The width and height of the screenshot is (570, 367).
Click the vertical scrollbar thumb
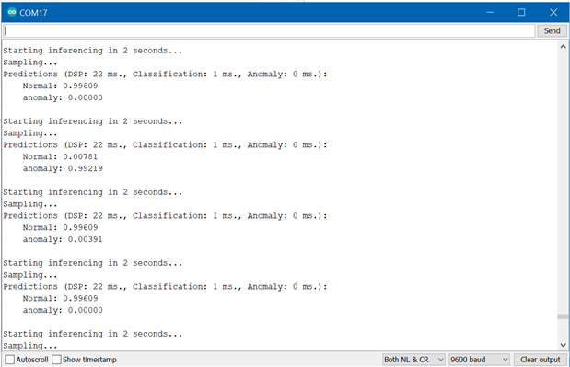(563, 316)
